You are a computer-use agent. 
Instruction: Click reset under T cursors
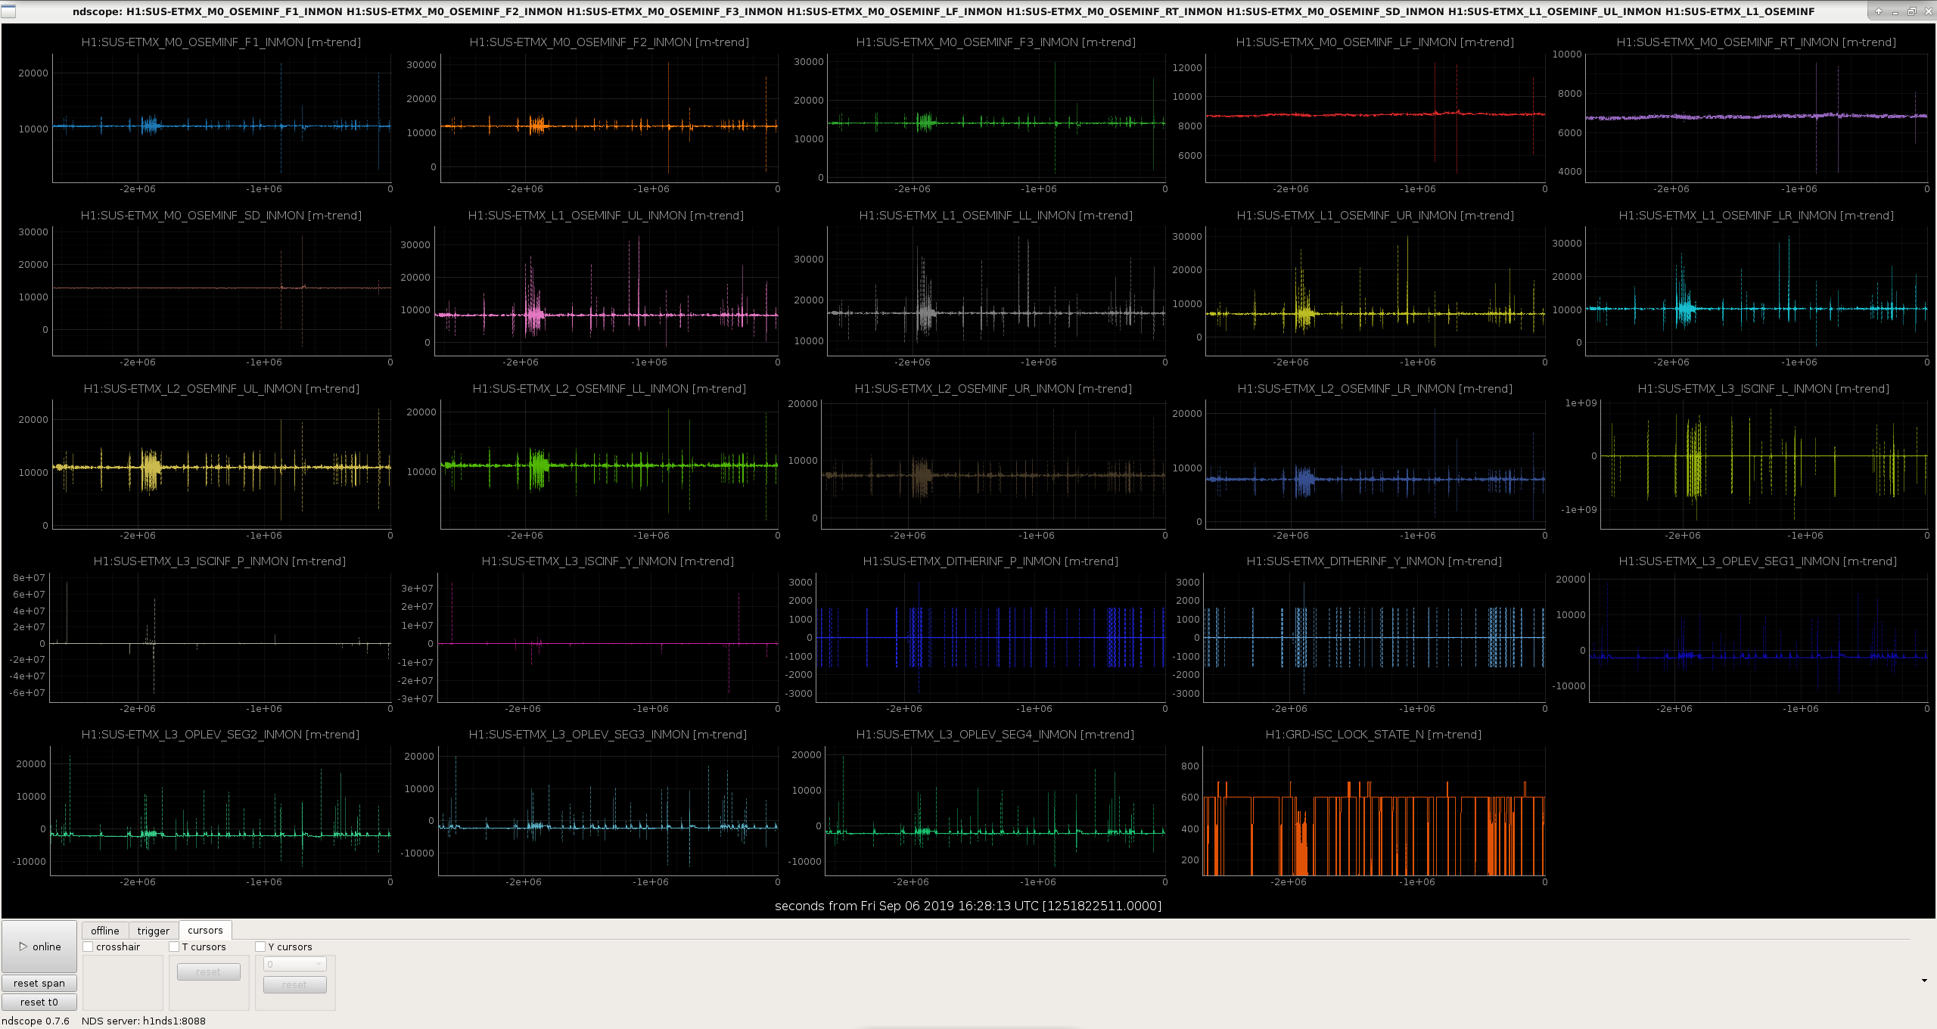tap(208, 971)
